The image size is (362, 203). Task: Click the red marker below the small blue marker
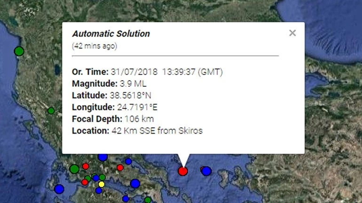point(120,167)
